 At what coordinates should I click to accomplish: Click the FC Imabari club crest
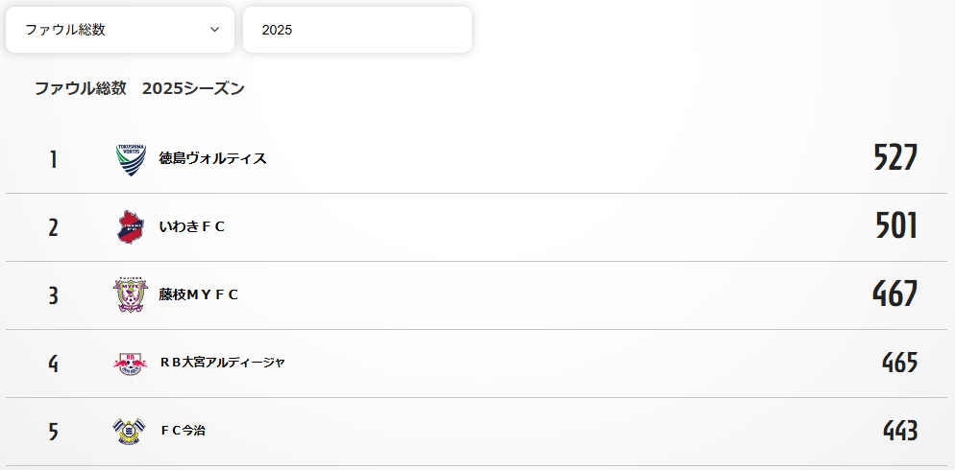click(131, 432)
